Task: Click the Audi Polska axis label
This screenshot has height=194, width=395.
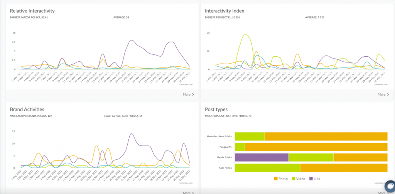Action: click(226, 168)
